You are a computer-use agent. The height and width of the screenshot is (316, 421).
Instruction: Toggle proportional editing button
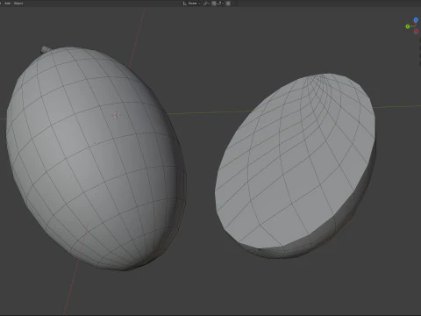click(228, 4)
